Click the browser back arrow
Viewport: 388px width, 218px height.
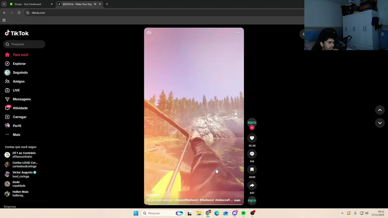click(4, 13)
